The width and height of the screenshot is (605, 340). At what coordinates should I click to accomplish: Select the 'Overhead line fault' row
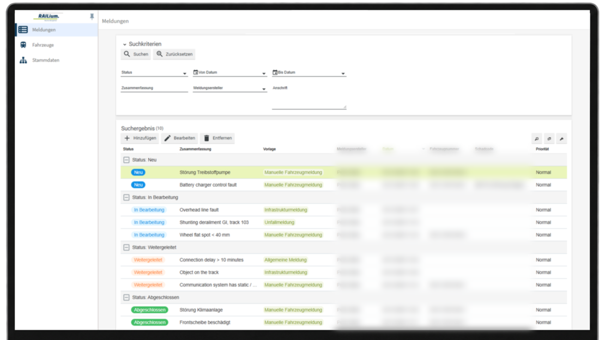tap(344, 210)
